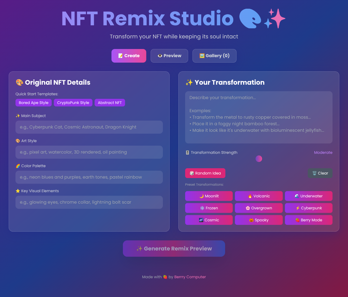348x297 pixels.
Task: Click the Random Idea button
Action: (205, 173)
